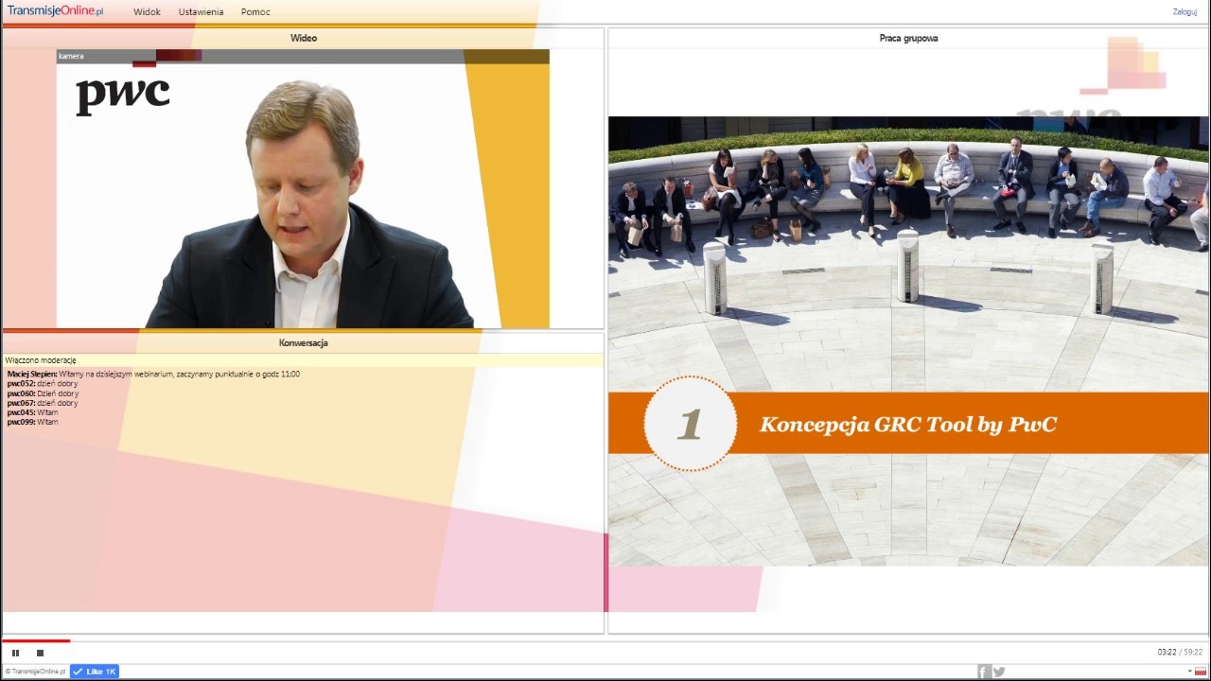Click the playback progress bar
The width and height of the screenshot is (1211, 681).
[605, 641]
